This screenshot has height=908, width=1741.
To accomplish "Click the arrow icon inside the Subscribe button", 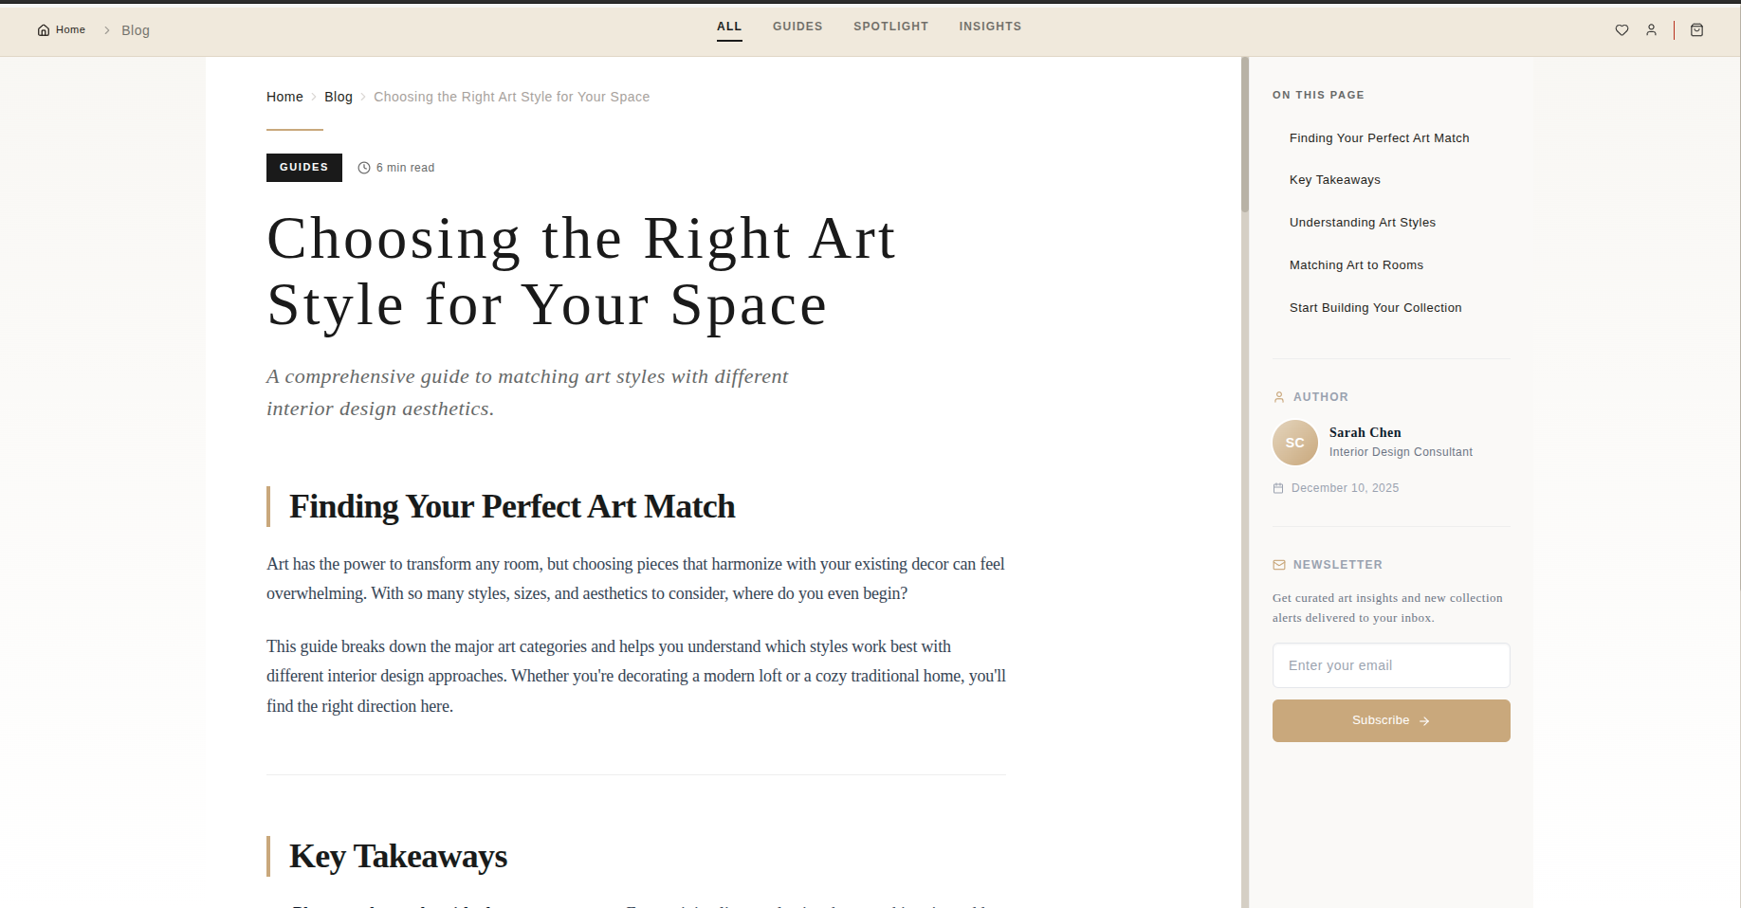I will click(x=1424, y=720).
